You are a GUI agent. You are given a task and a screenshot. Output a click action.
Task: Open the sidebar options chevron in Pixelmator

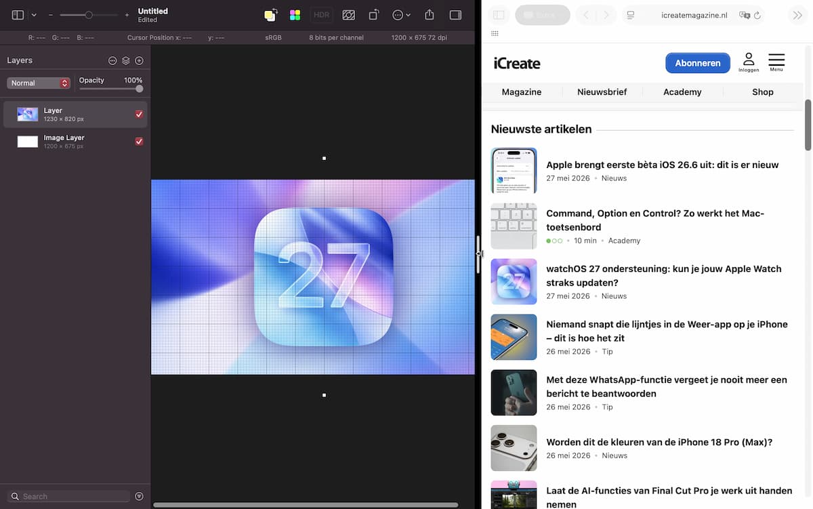pyautogui.click(x=34, y=15)
